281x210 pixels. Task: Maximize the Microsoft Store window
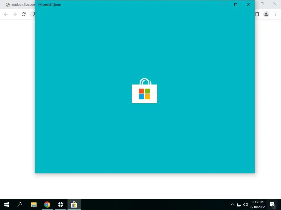(236, 5)
